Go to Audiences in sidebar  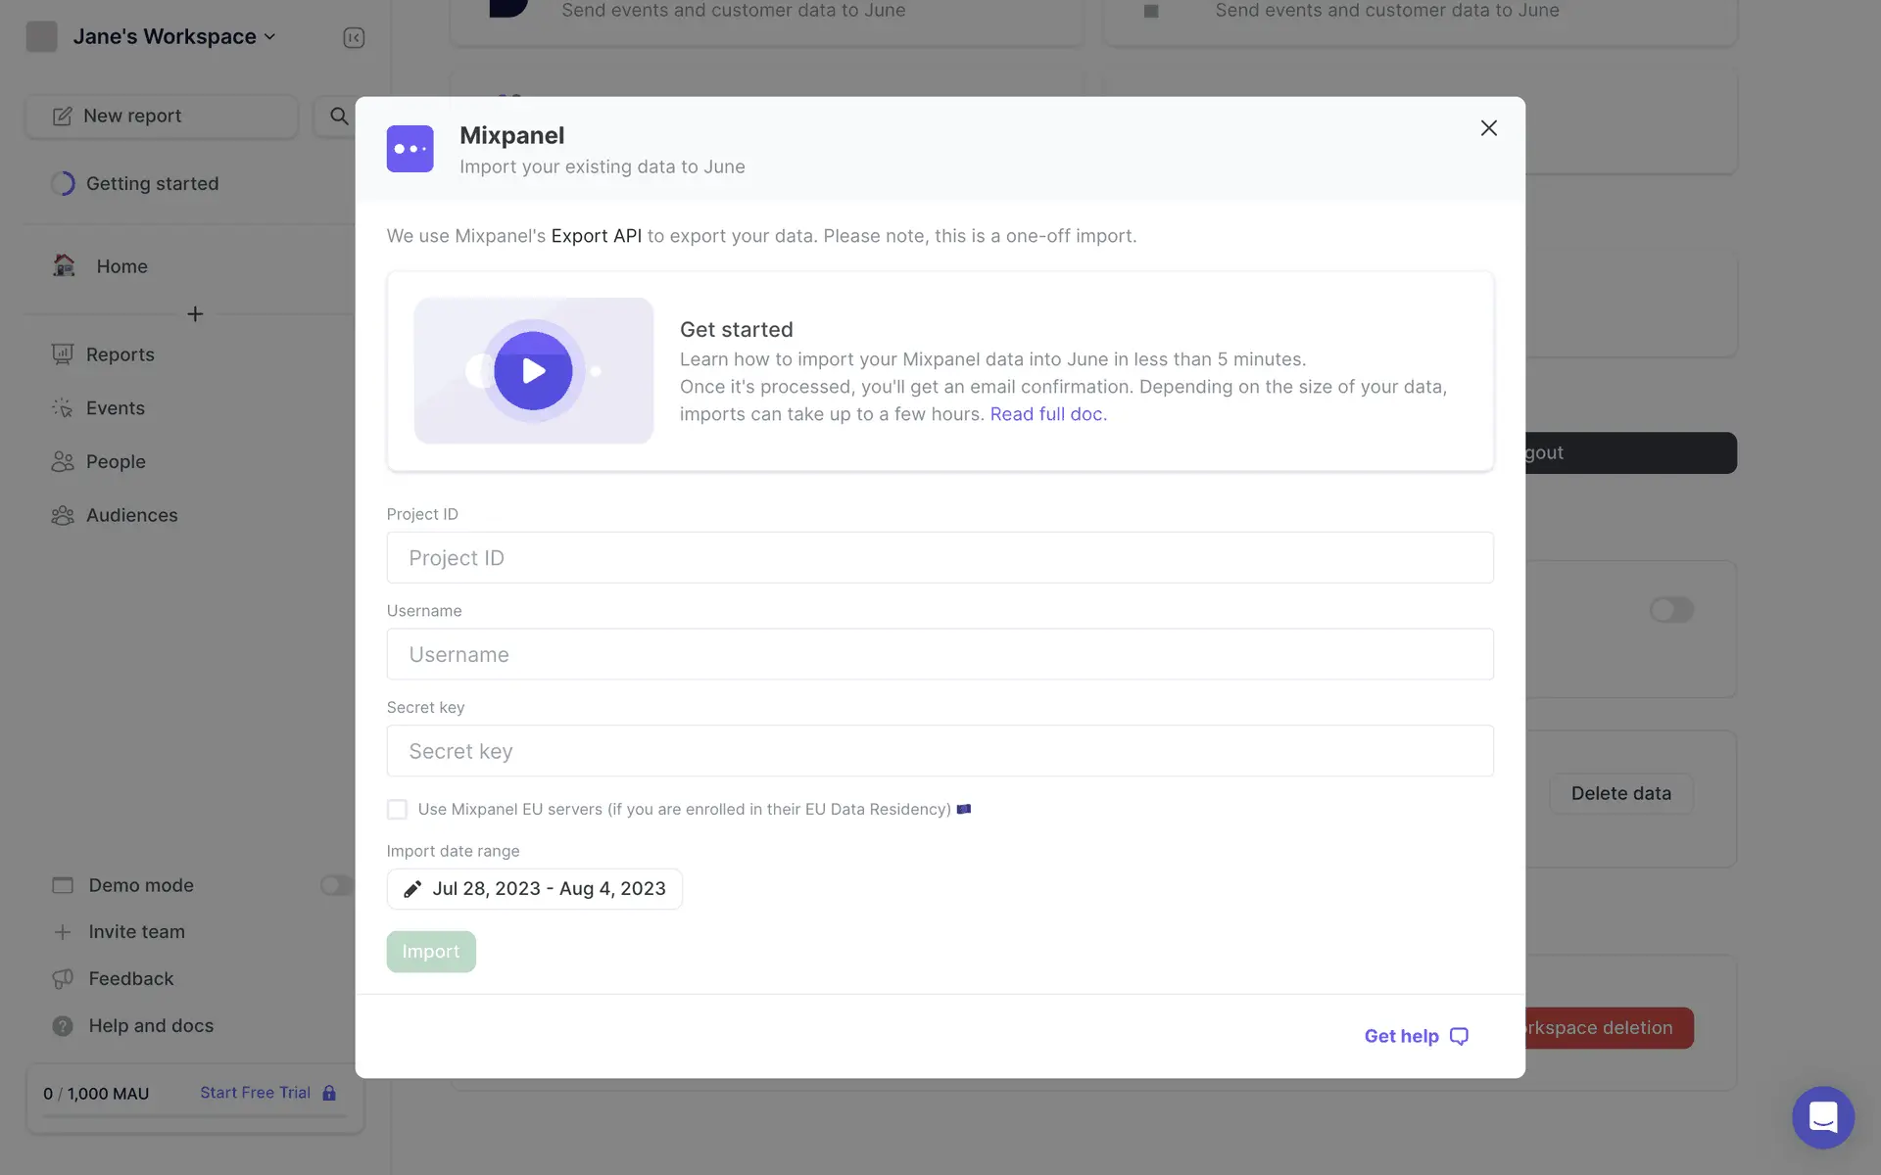(x=131, y=515)
